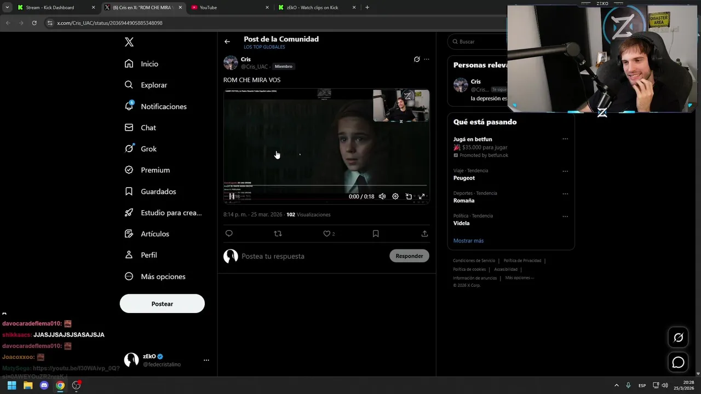
Task: Open Política de Privacidad link
Action: coord(522,260)
